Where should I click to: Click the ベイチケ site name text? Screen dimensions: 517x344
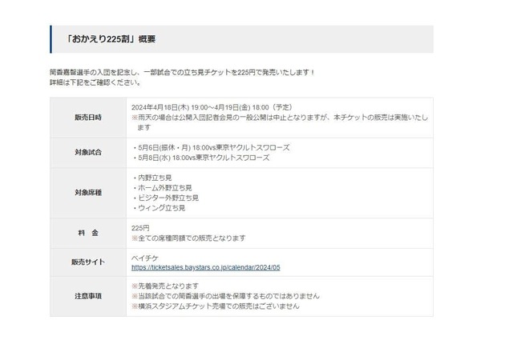[x=146, y=258]
